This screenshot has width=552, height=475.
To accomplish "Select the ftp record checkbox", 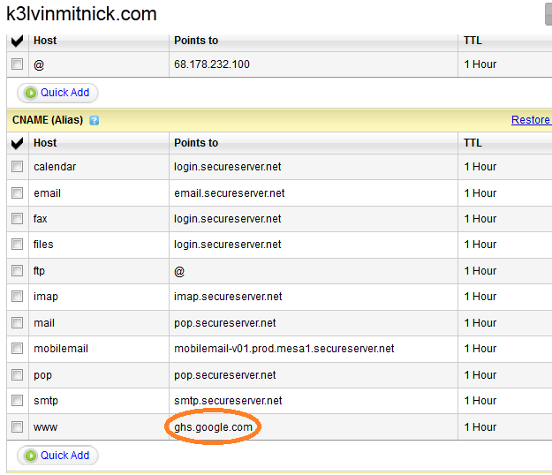I will (x=17, y=270).
